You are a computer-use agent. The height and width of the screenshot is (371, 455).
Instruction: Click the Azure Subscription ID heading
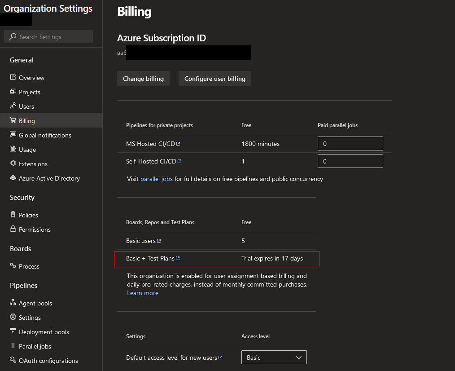(x=162, y=38)
